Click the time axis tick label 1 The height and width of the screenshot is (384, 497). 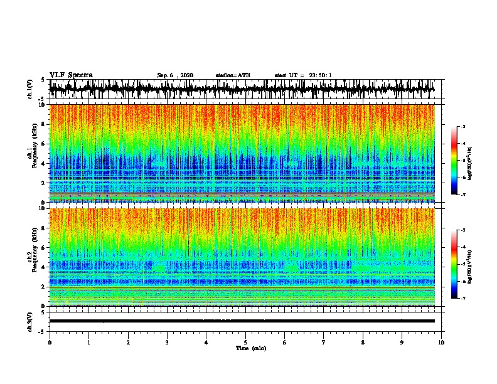[x=88, y=343]
